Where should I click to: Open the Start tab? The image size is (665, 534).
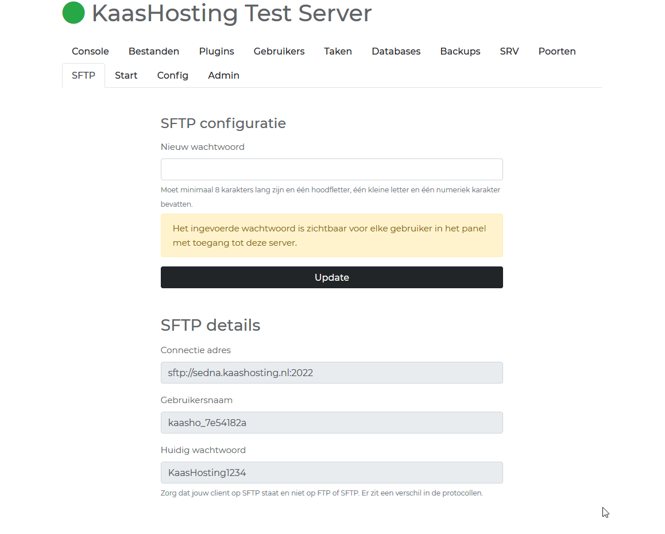click(x=126, y=75)
